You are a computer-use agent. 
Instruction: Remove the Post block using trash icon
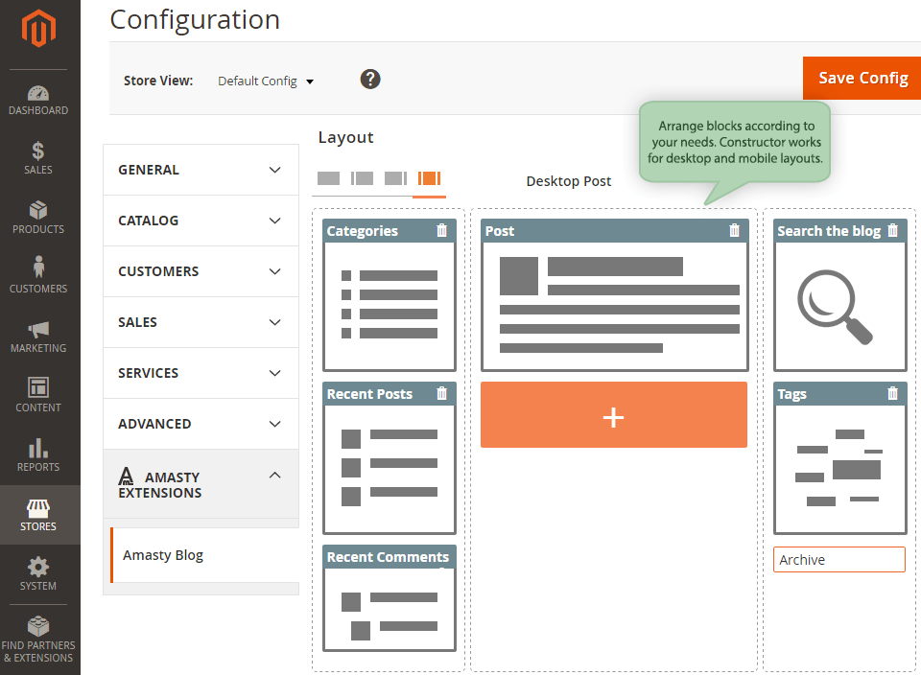coord(735,230)
